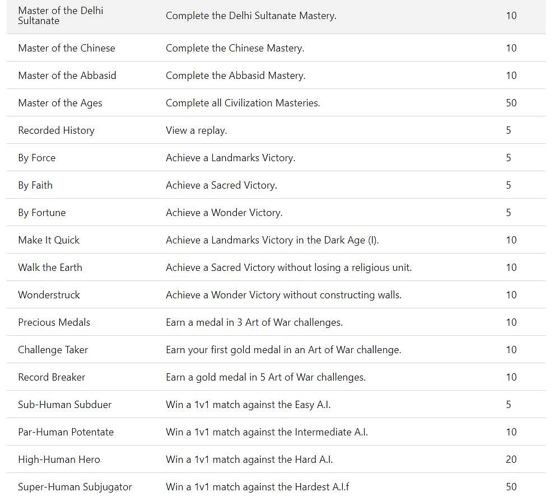Click the "Challenge Taker" achievement title
The height and width of the screenshot is (497, 559).
[x=53, y=350]
